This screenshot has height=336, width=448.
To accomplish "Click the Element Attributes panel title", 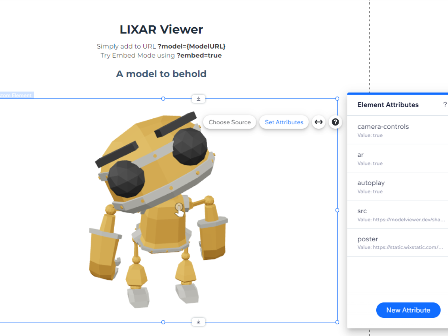I will click(388, 105).
